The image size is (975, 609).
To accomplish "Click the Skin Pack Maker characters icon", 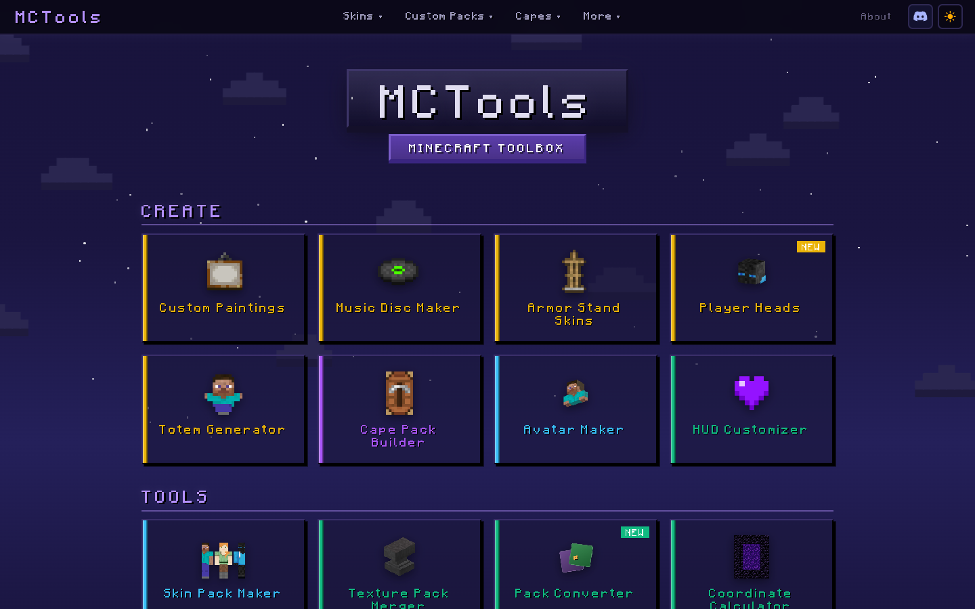I will (x=223, y=560).
